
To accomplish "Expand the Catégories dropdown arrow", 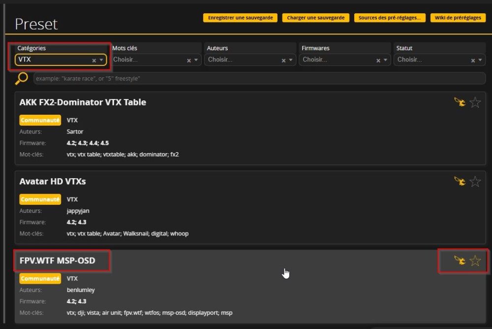I will coord(101,60).
